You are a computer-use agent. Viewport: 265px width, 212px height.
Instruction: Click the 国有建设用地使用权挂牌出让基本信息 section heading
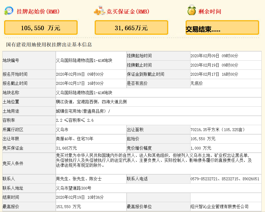(49, 45)
